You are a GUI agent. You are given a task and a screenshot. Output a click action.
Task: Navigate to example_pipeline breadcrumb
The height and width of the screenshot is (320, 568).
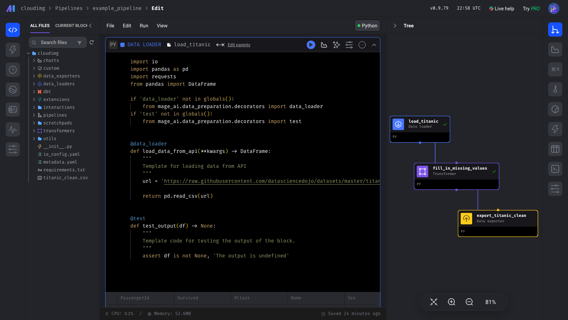click(x=117, y=8)
